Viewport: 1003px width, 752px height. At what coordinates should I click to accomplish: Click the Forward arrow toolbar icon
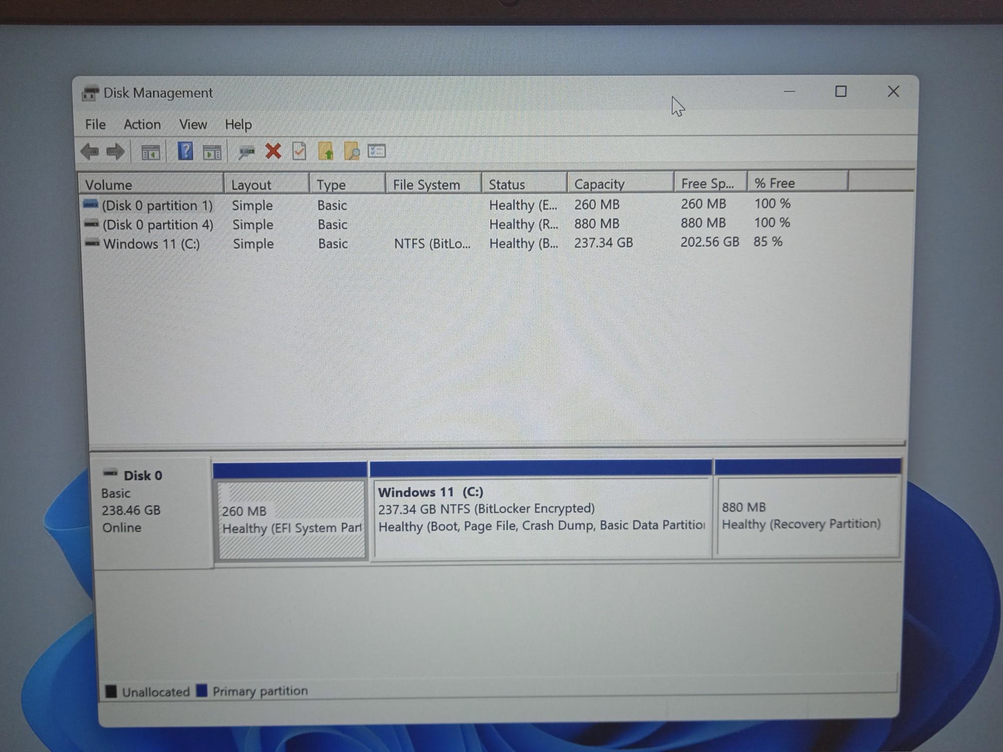coord(116,151)
